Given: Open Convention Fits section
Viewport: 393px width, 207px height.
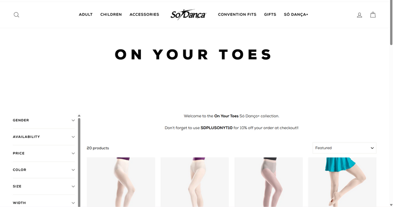Looking at the screenshot, I should coord(237,15).
